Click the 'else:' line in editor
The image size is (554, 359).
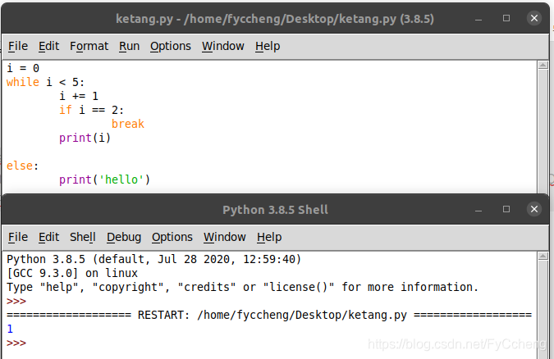[23, 166]
